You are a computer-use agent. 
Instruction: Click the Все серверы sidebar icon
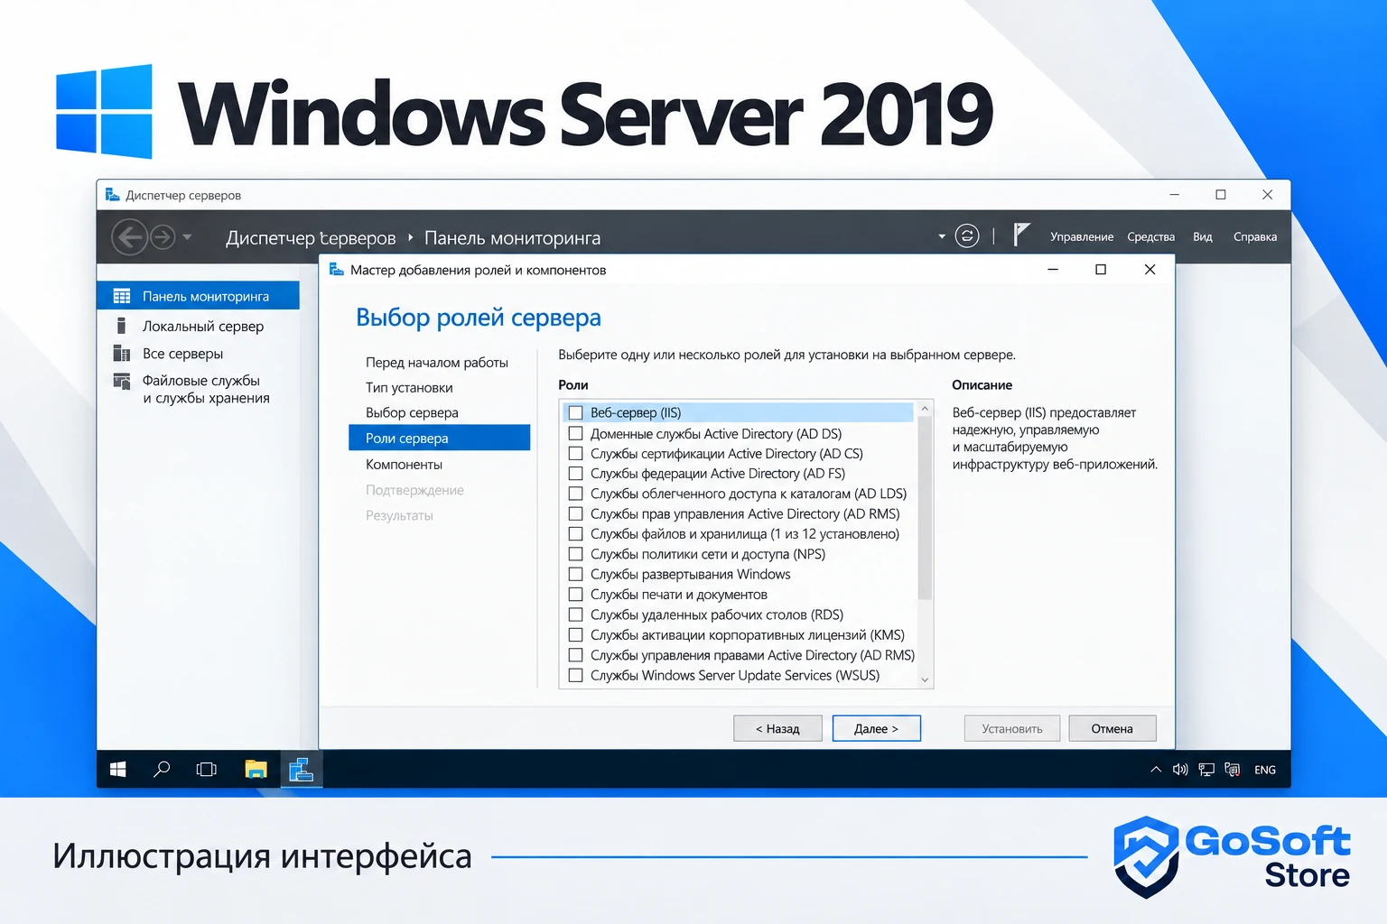click(121, 353)
